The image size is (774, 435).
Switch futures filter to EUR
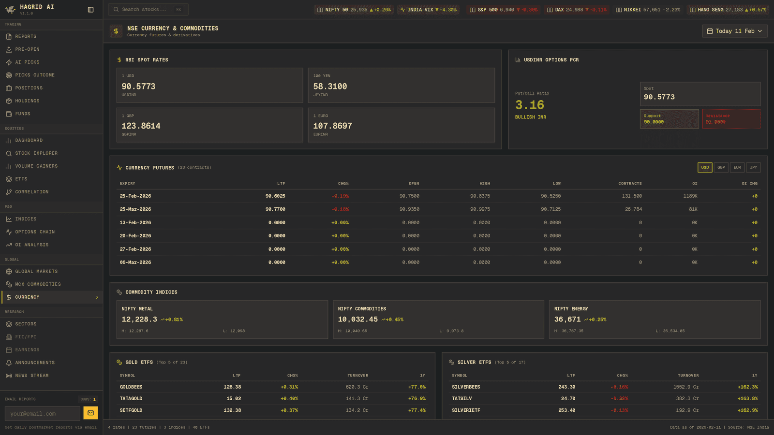737,168
